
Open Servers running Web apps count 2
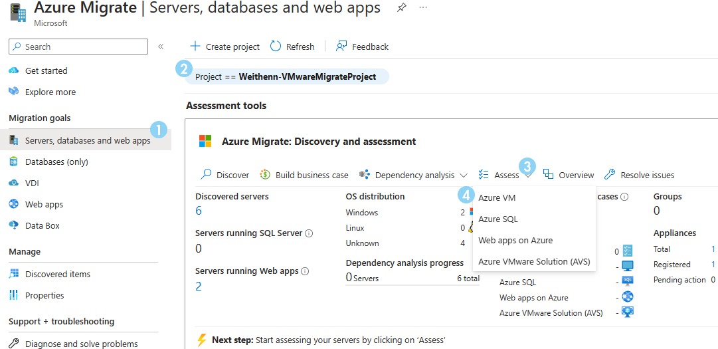tap(199, 287)
